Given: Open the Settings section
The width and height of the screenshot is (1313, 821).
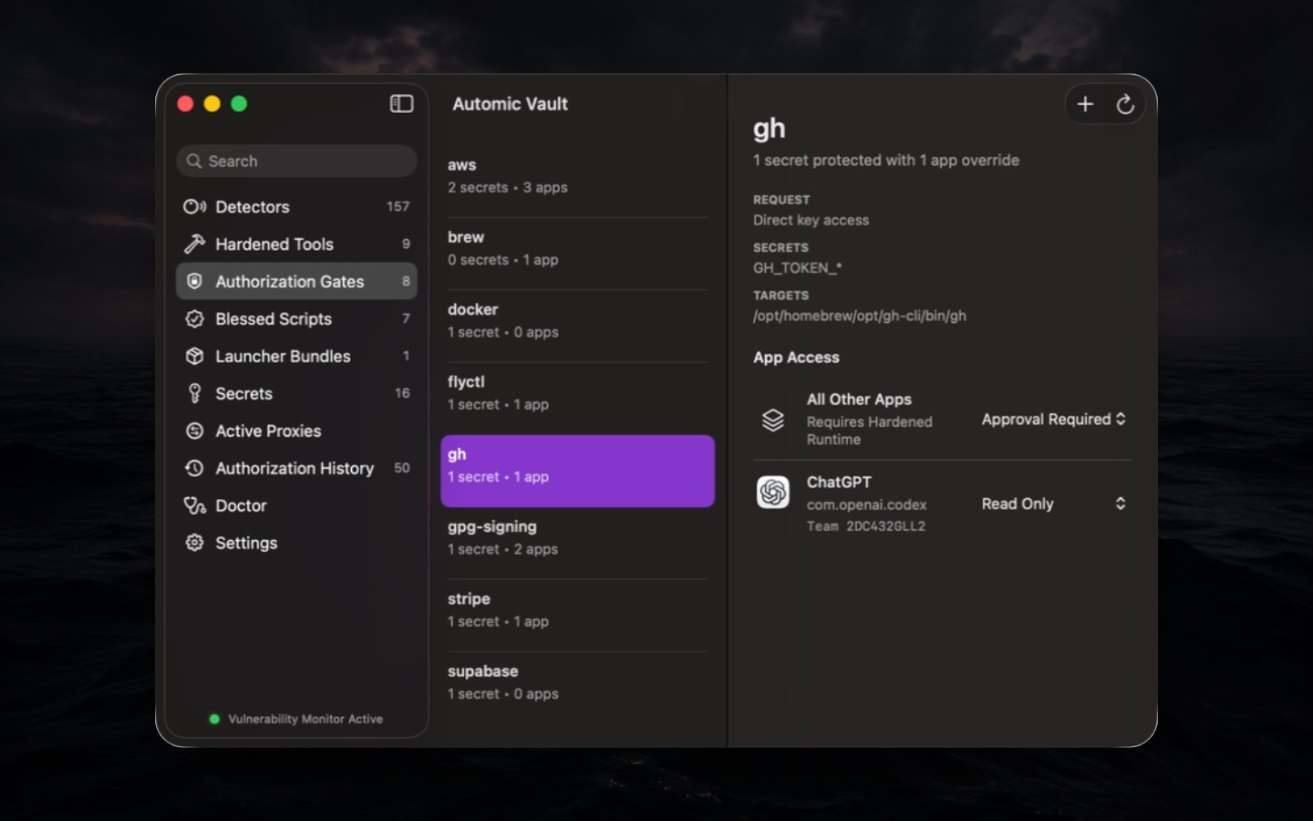Looking at the screenshot, I should (296, 544).
